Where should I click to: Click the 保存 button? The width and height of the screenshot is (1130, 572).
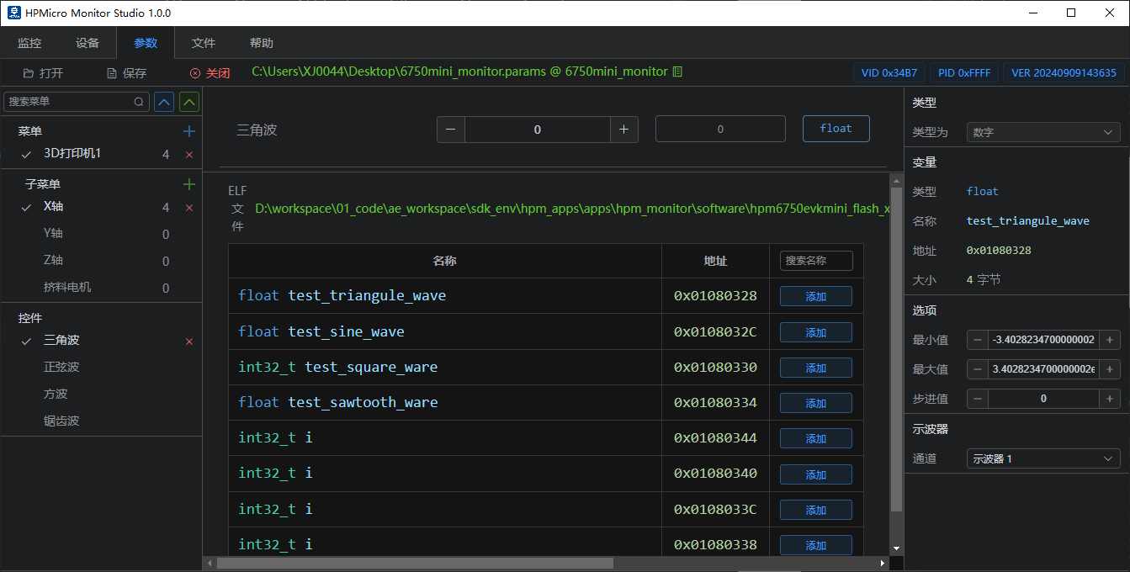click(x=126, y=73)
